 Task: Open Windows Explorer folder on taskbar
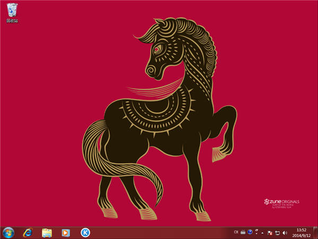click(47, 233)
